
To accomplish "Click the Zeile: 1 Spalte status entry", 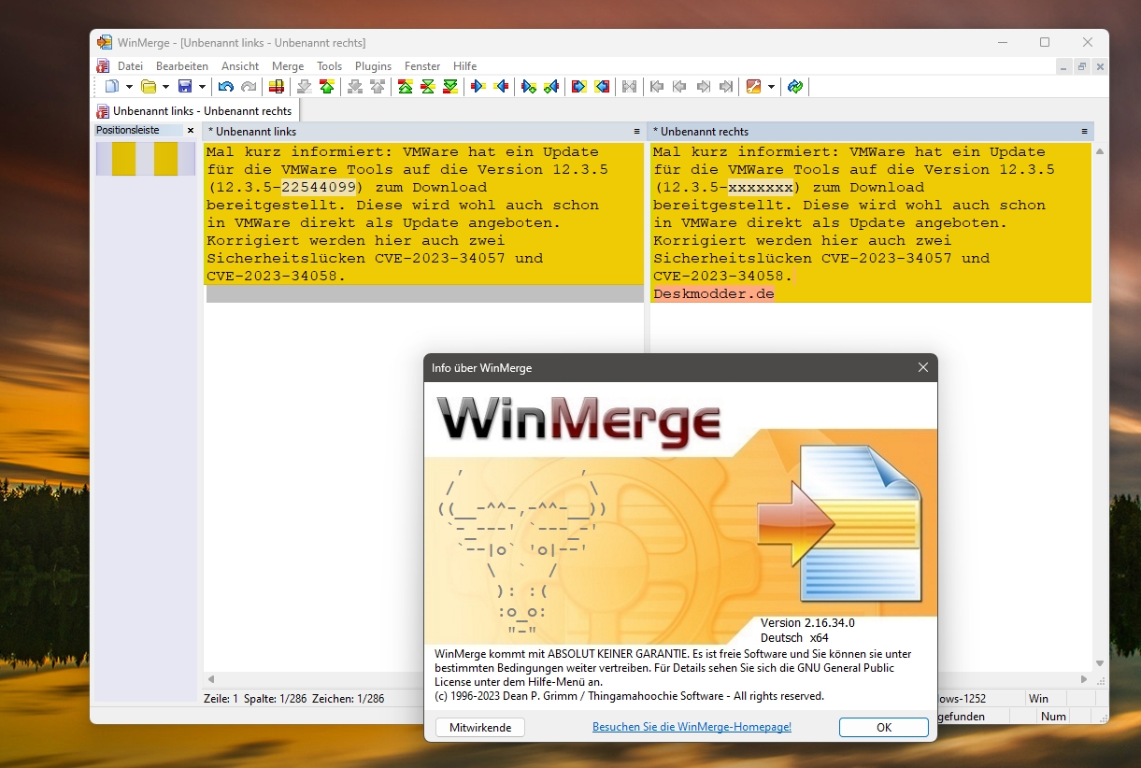I will coord(293,698).
